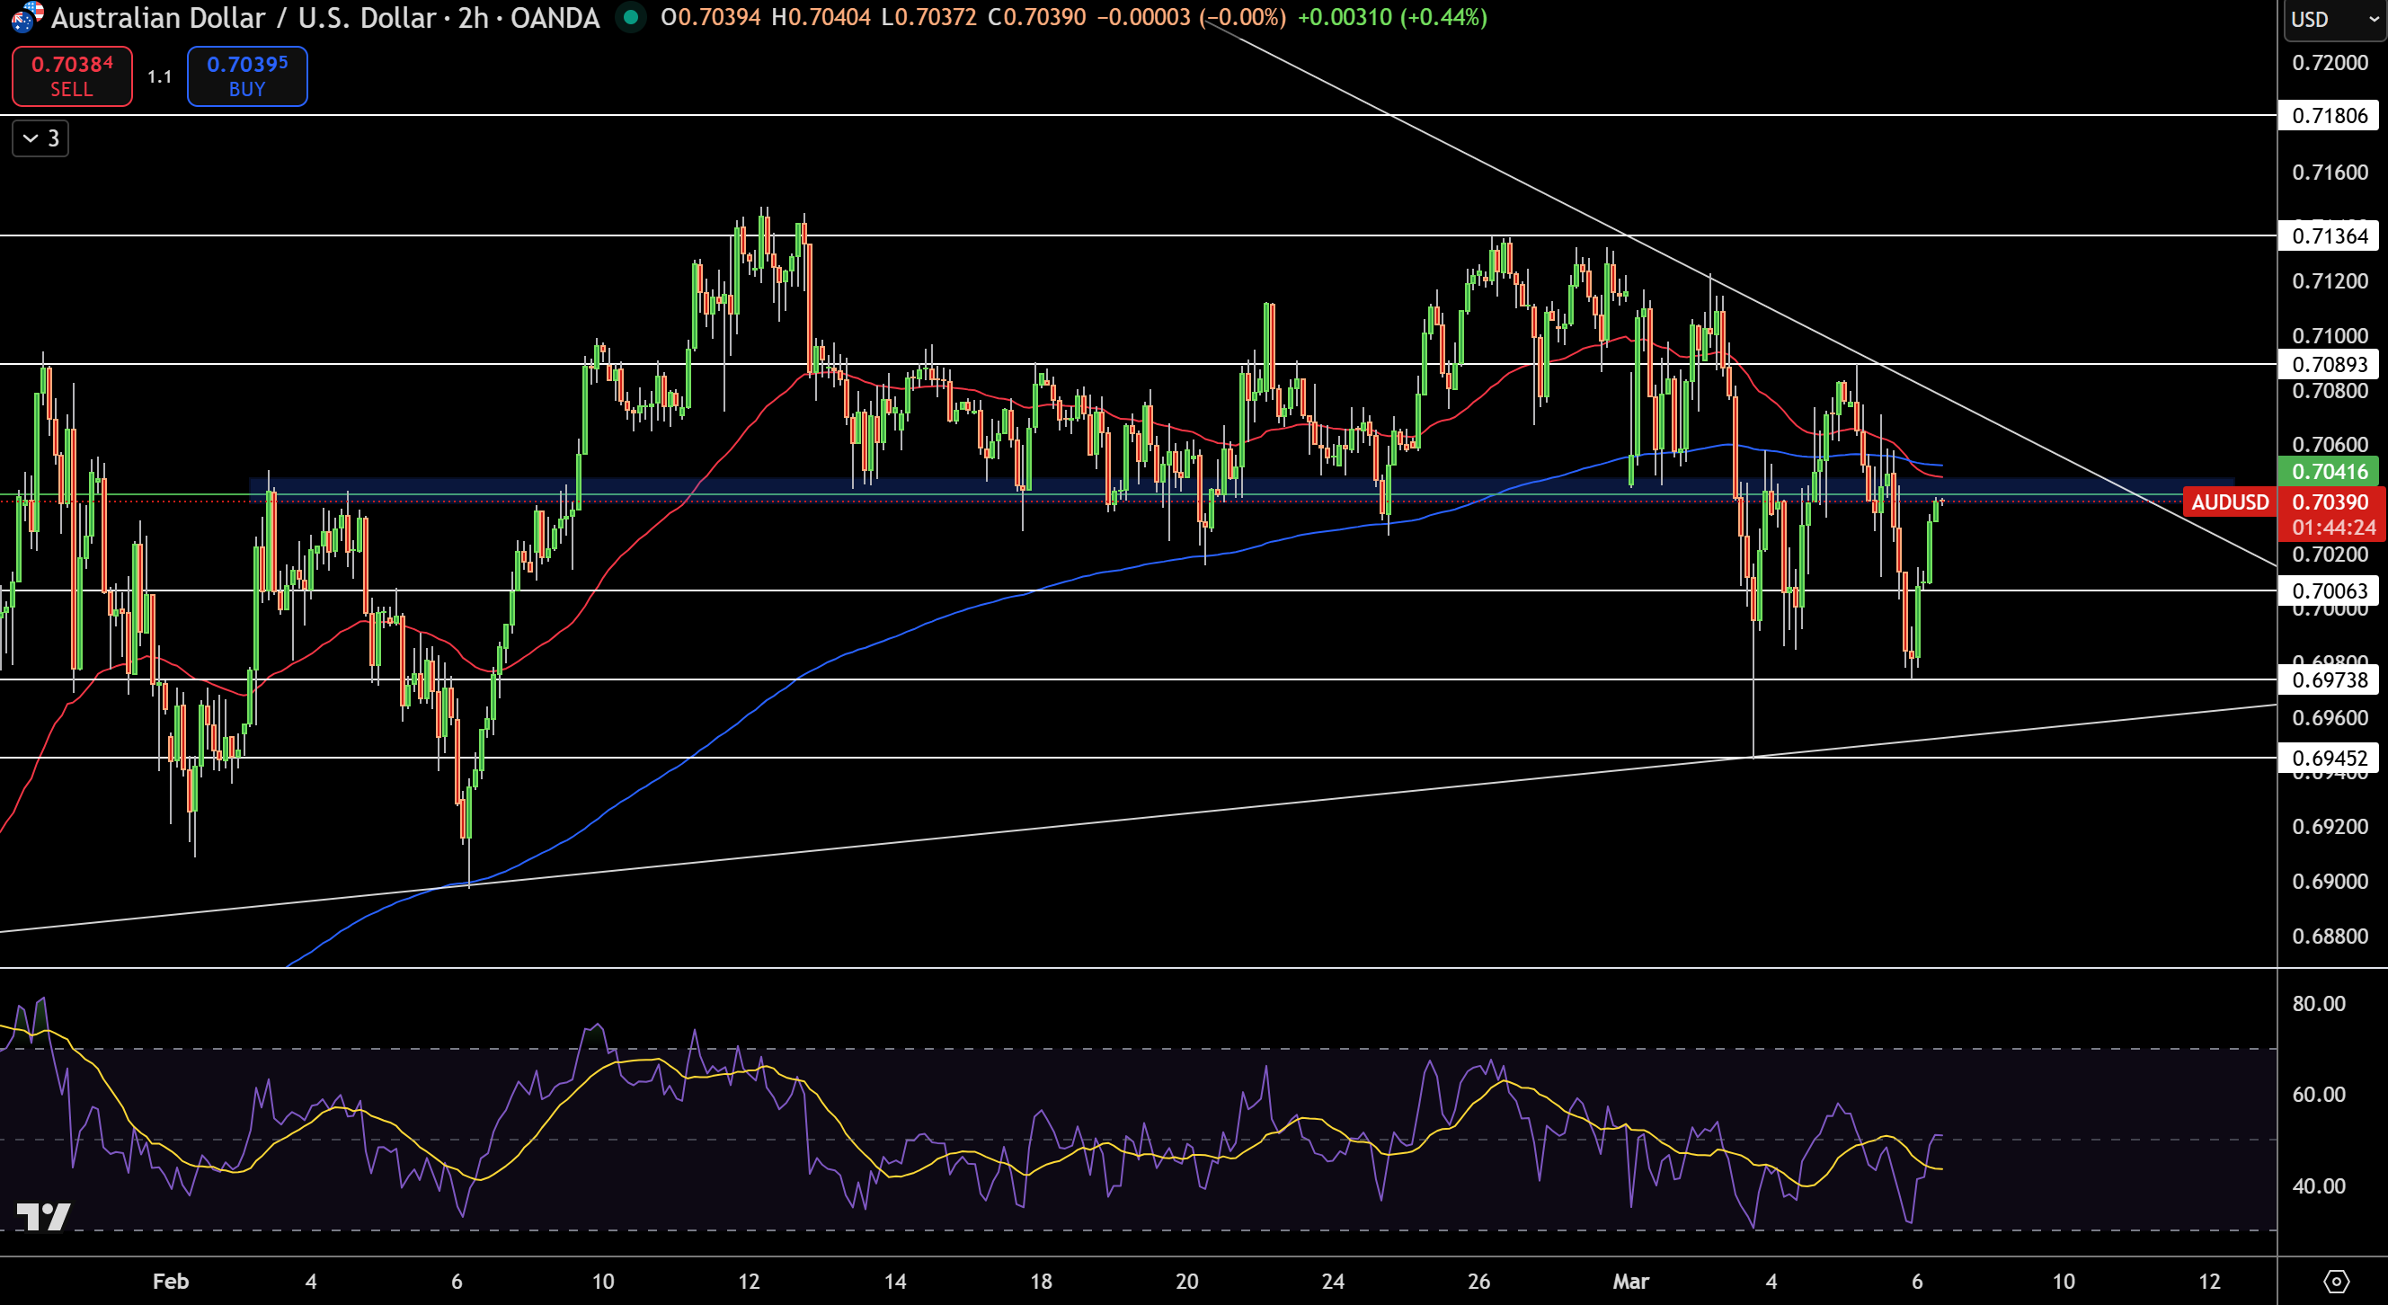Image resolution: width=2388 pixels, height=1305 pixels.
Task: Click the green market status dot
Action: coord(631,17)
